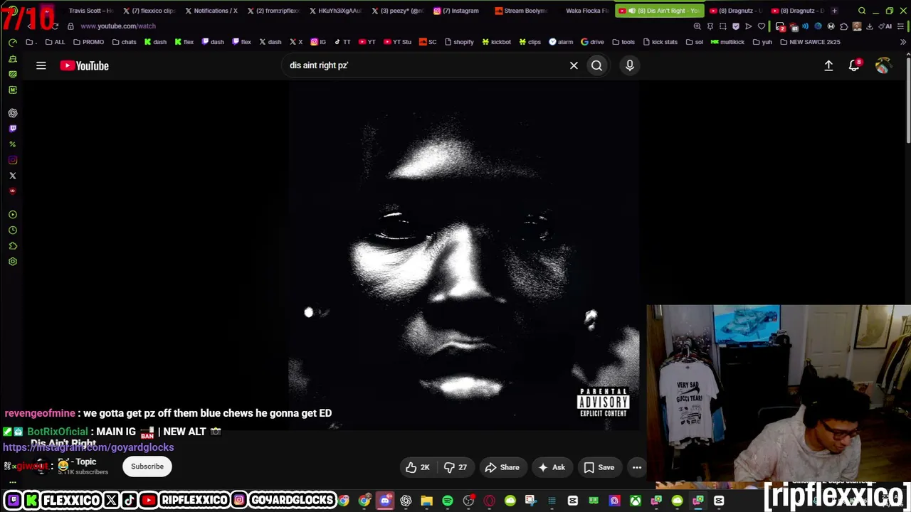911x512 pixels.
Task: Open the shopify bookmark
Action: click(x=458, y=42)
